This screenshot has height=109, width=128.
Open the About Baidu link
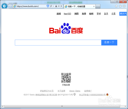(x=75, y=91)
